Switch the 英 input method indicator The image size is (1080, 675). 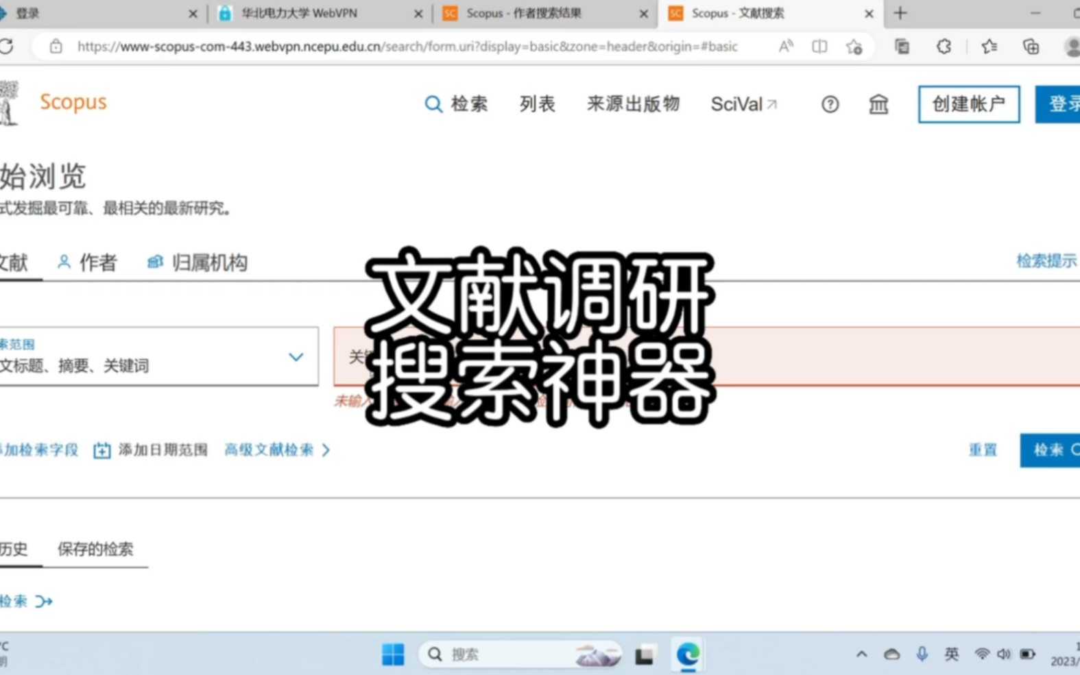951,654
